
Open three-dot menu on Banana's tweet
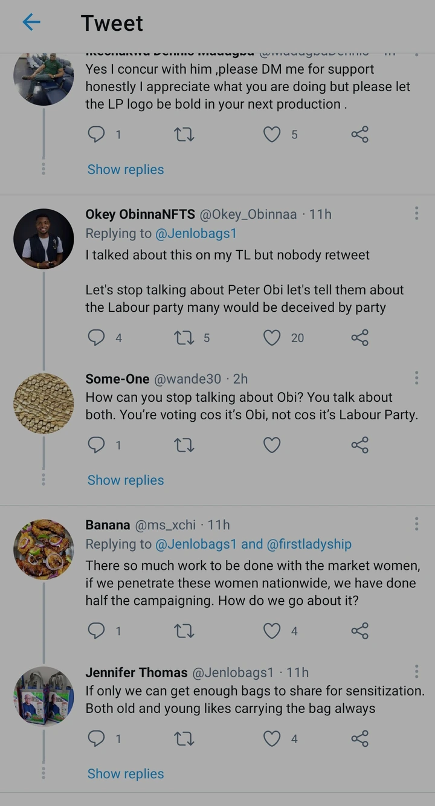(416, 524)
